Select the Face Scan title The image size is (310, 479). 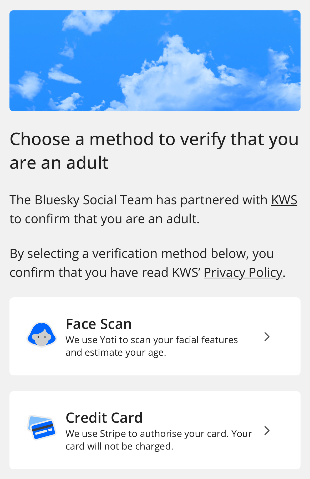coord(99,324)
